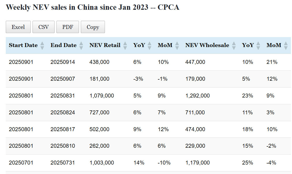Click the page title about weekly NEV sales
292x174 pixels.
92,7
